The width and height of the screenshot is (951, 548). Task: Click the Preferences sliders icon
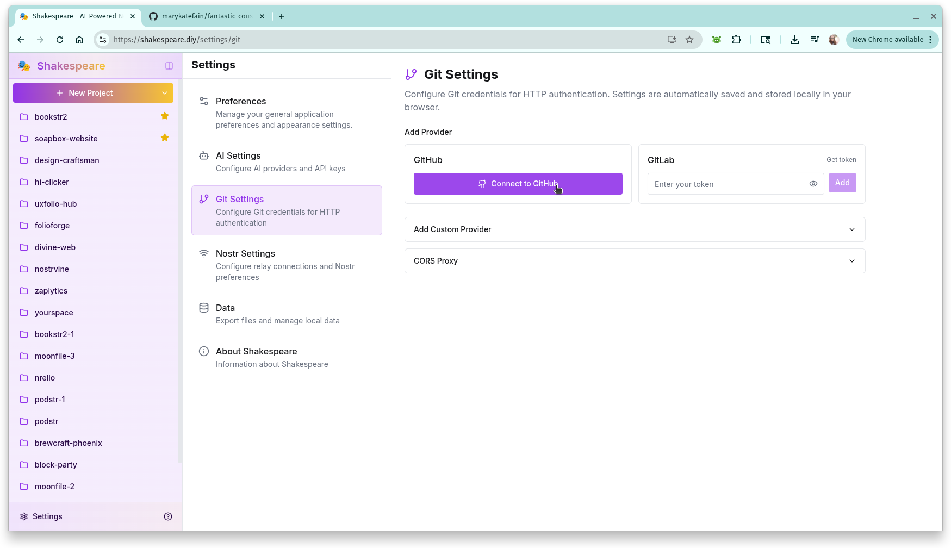click(x=204, y=101)
